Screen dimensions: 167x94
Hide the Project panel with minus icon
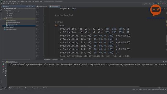tap(34, 6)
